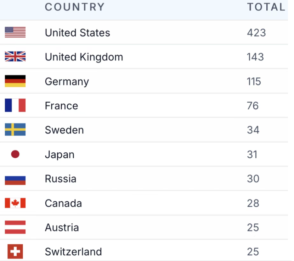Sort by the COUNTRY column header
Screen dimensions: 294x261
[x=75, y=7]
